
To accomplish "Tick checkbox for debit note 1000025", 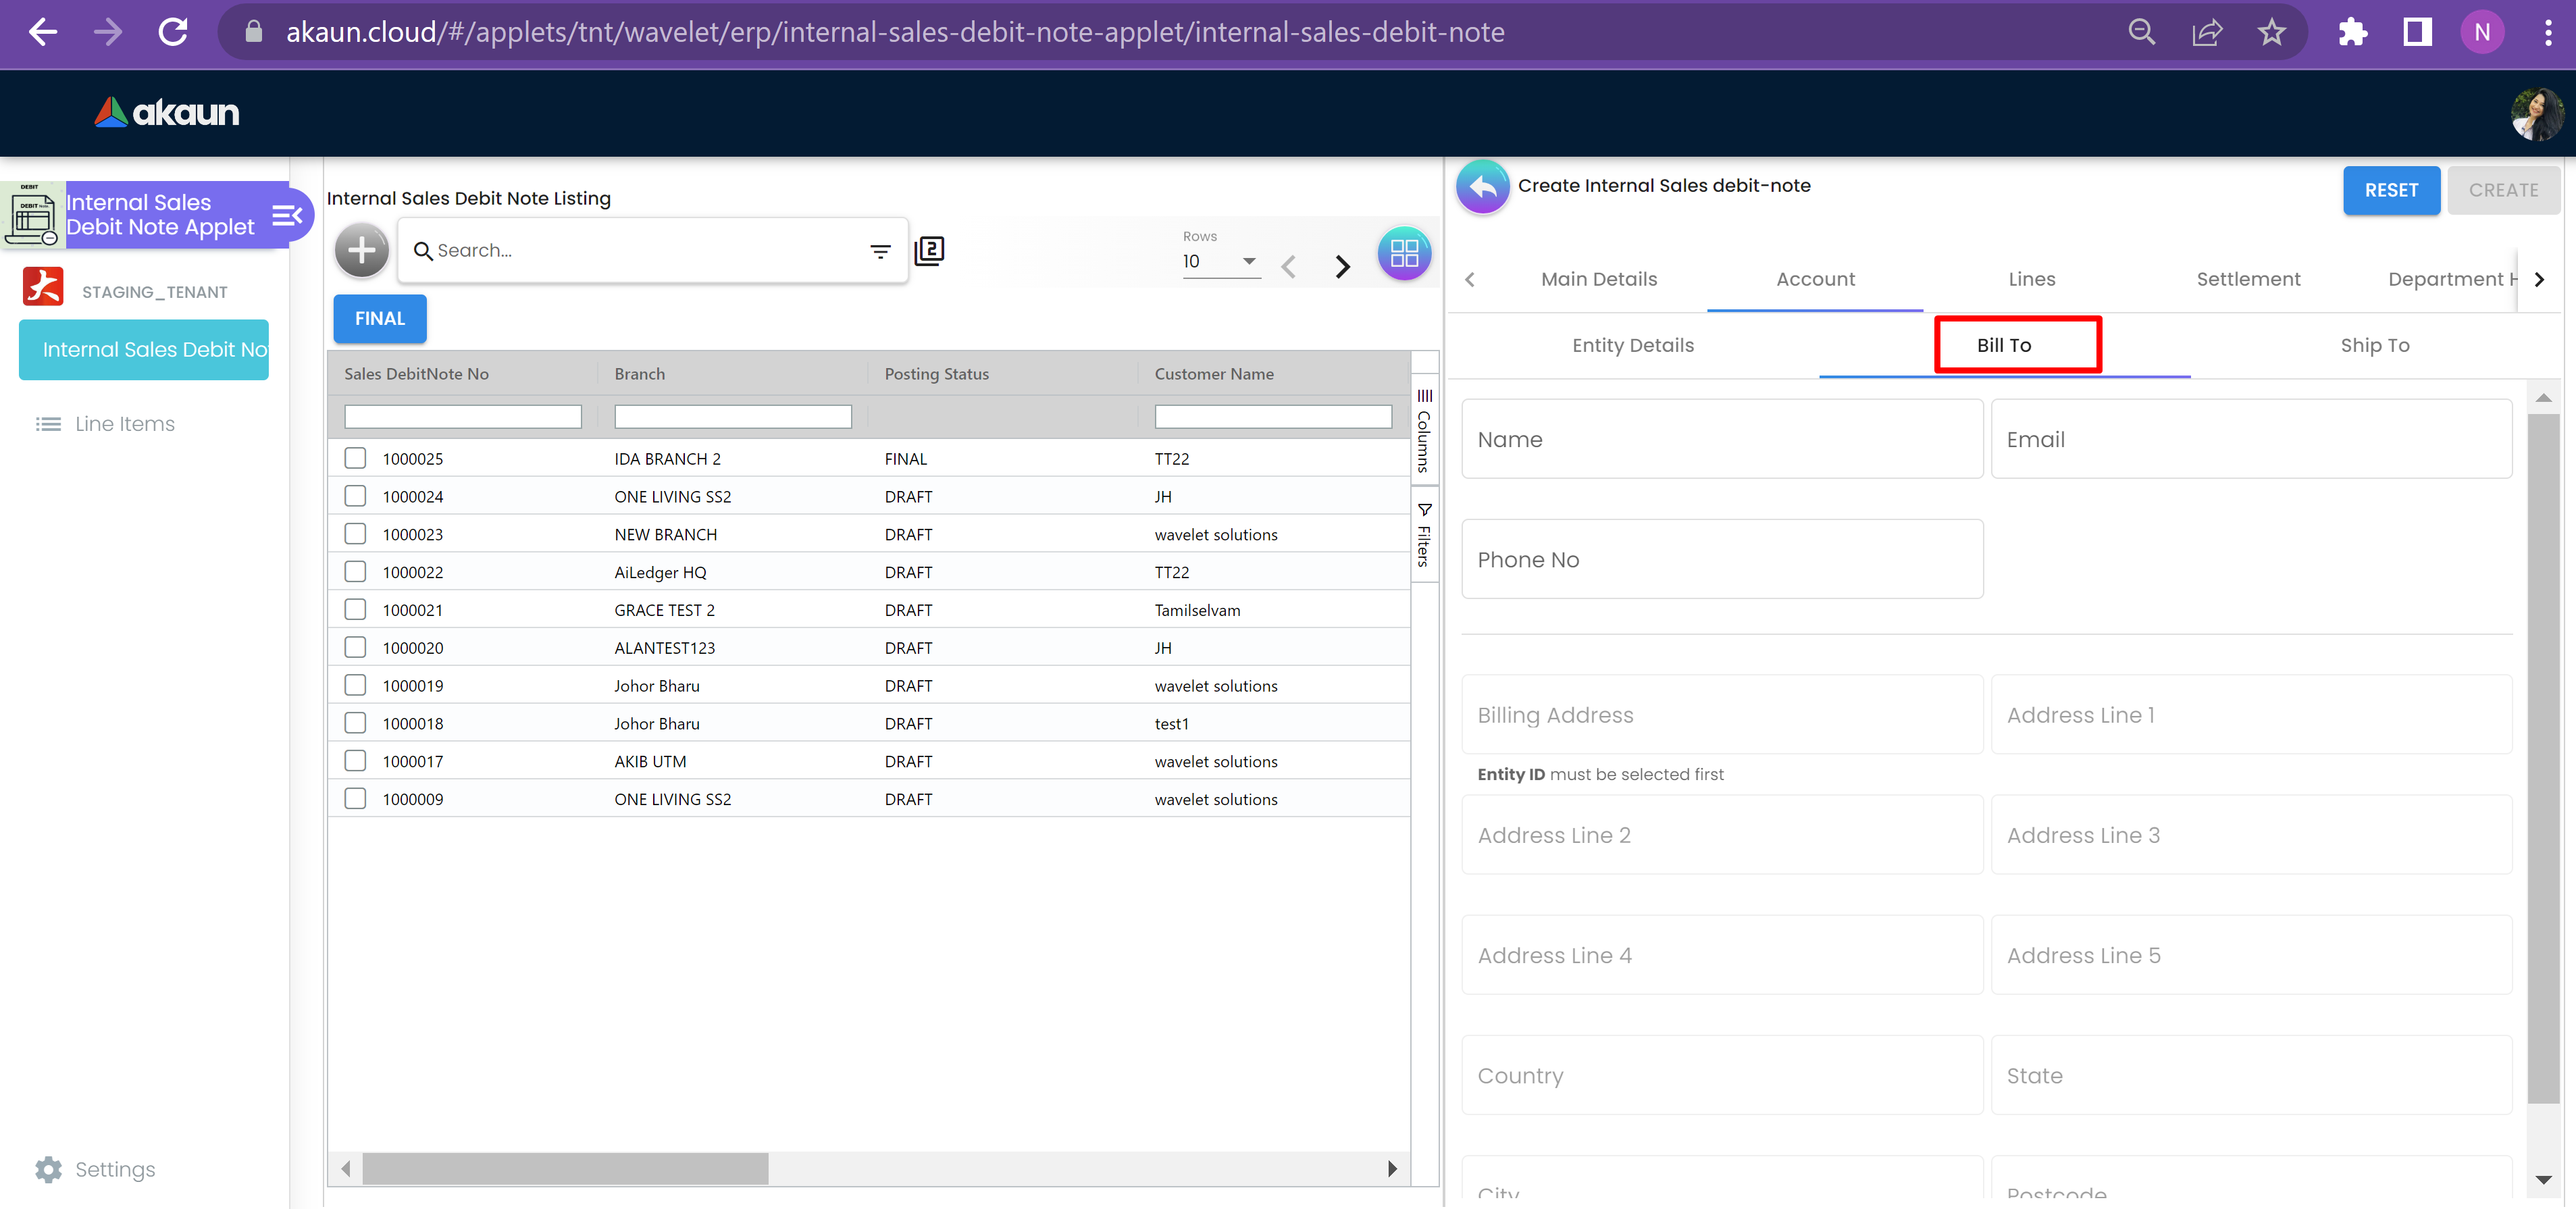I will tap(355, 458).
